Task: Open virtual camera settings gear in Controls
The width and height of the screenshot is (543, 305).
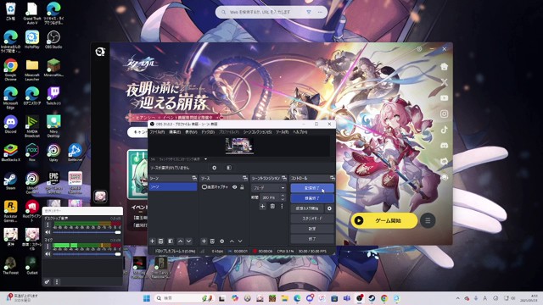Action: point(329,208)
